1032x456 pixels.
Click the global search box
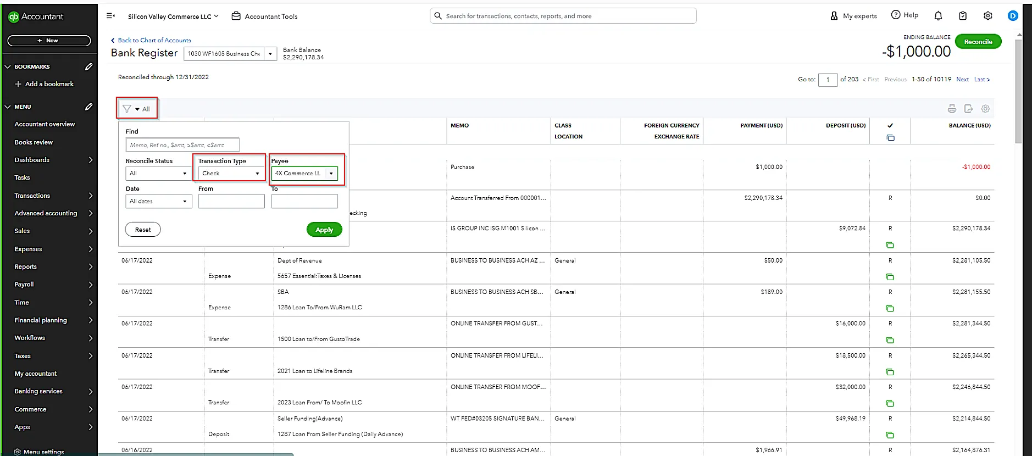click(563, 16)
